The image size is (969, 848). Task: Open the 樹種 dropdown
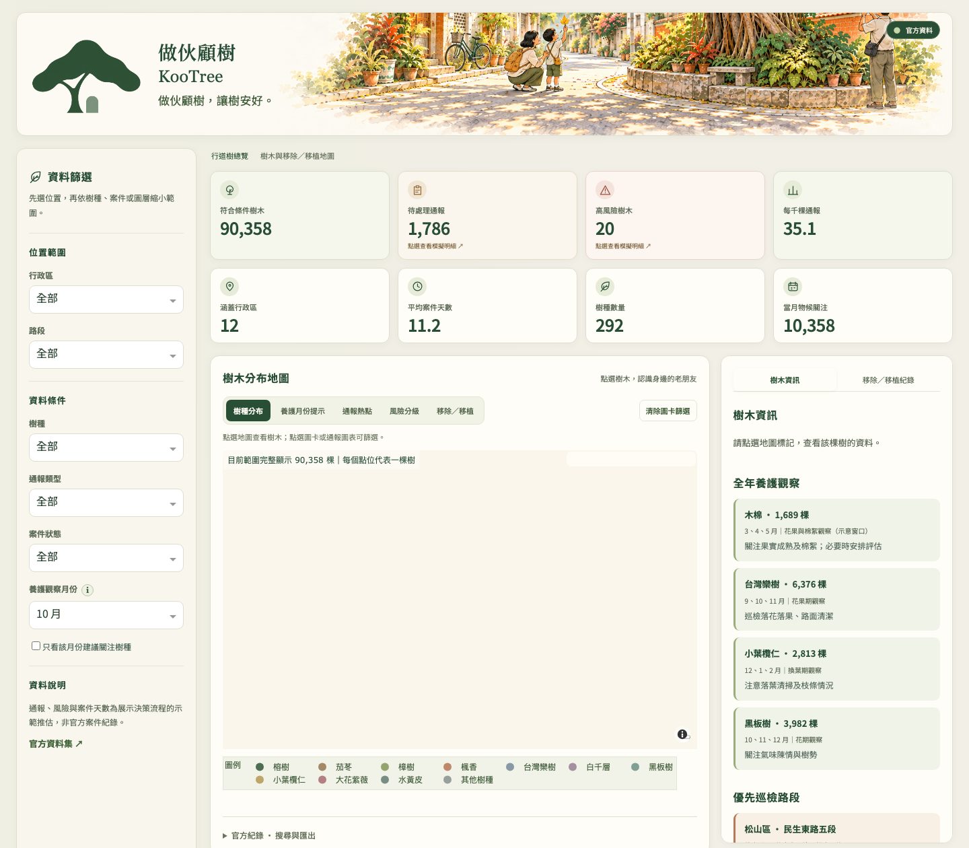pos(106,447)
